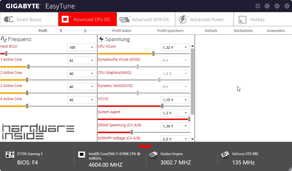This screenshot has width=292, height=171.
Task: Click the window resize grip corner
Action: pyautogui.click(x=290, y=169)
